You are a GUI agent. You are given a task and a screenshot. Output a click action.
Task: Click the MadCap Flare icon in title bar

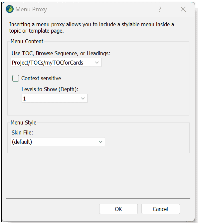click(x=10, y=9)
